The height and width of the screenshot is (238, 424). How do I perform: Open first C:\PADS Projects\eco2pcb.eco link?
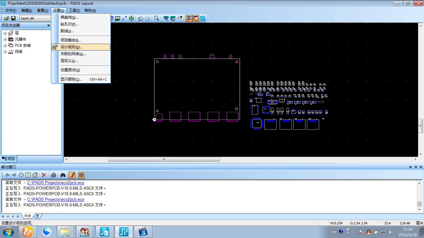pyautogui.click(x=56, y=183)
